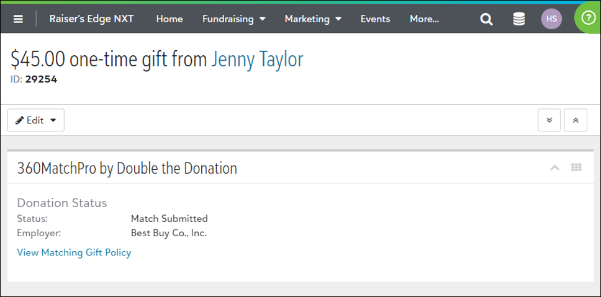Click the tile grid move handle icon
Screen dimensions: 601x297
pyautogui.click(x=576, y=167)
